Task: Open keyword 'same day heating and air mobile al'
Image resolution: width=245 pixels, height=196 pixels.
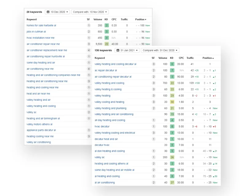Action: (115, 170)
